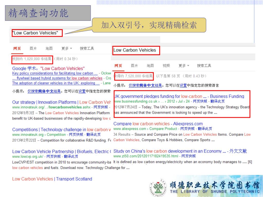The width and height of the screenshot is (263, 197).
Task: Open 'Study on China's low carbon development' result
Action: click(x=180, y=151)
